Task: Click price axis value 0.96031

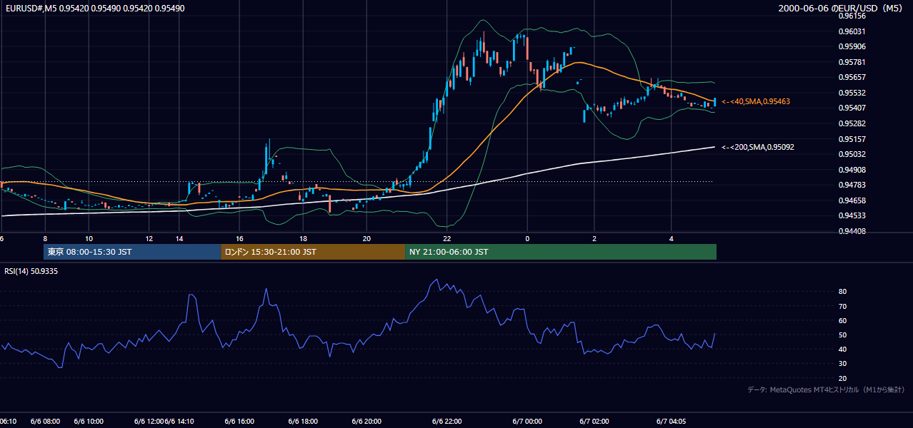Action: coord(852,31)
